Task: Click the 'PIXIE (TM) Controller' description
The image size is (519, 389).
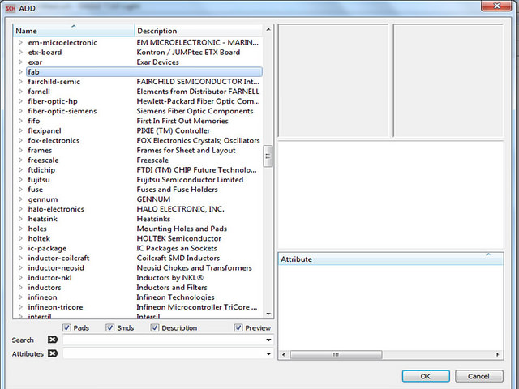Action: (x=173, y=130)
